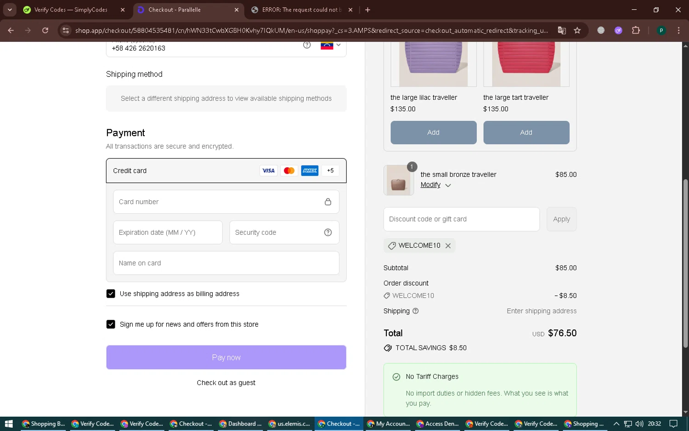Focus the Expiration date field
The height and width of the screenshot is (431, 689).
pos(168,233)
